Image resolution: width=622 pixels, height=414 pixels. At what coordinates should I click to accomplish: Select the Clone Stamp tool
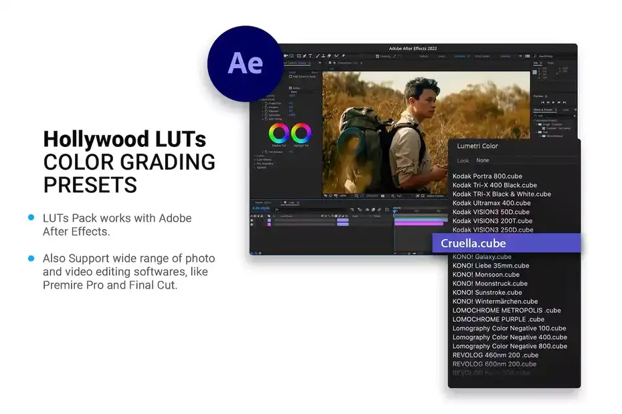(x=323, y=56)
